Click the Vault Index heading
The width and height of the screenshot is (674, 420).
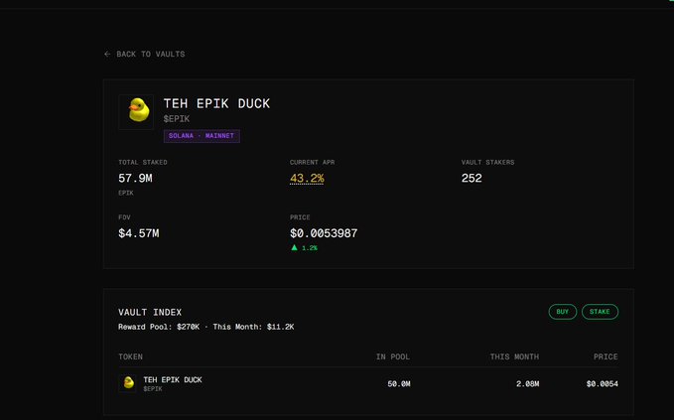click(x=150, y=313)
